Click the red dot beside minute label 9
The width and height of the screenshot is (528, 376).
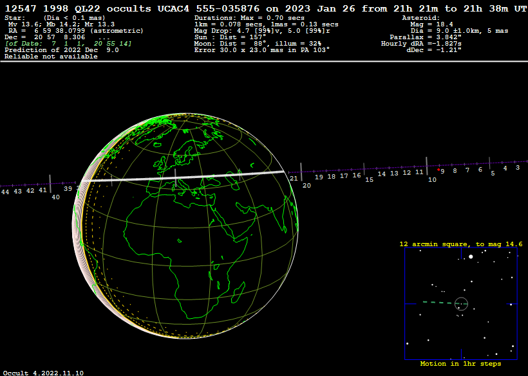[x=438, y=170]
